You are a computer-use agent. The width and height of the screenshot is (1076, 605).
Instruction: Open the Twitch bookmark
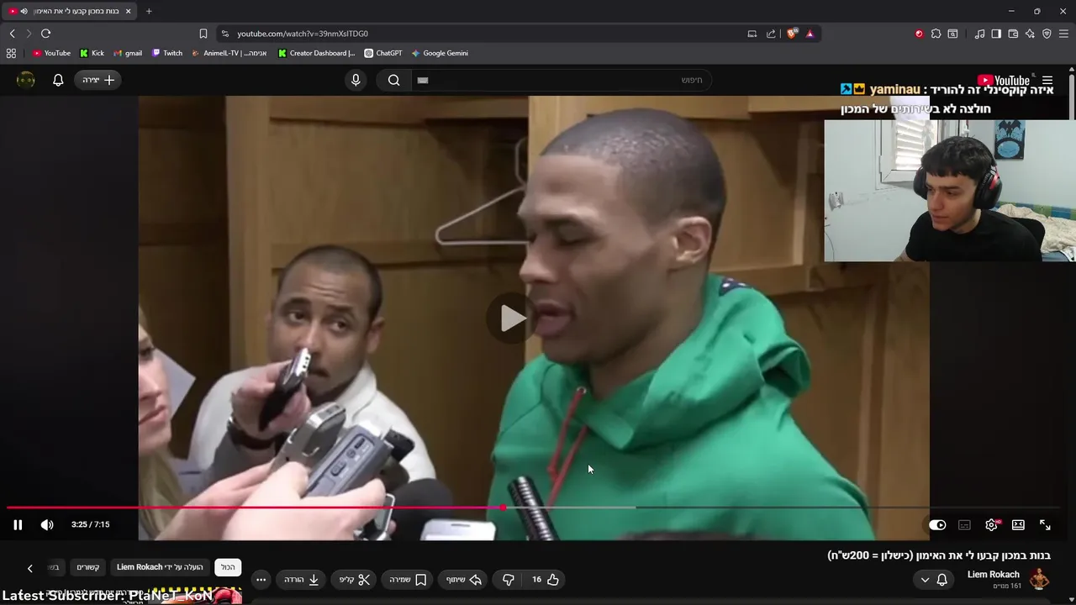166,53
